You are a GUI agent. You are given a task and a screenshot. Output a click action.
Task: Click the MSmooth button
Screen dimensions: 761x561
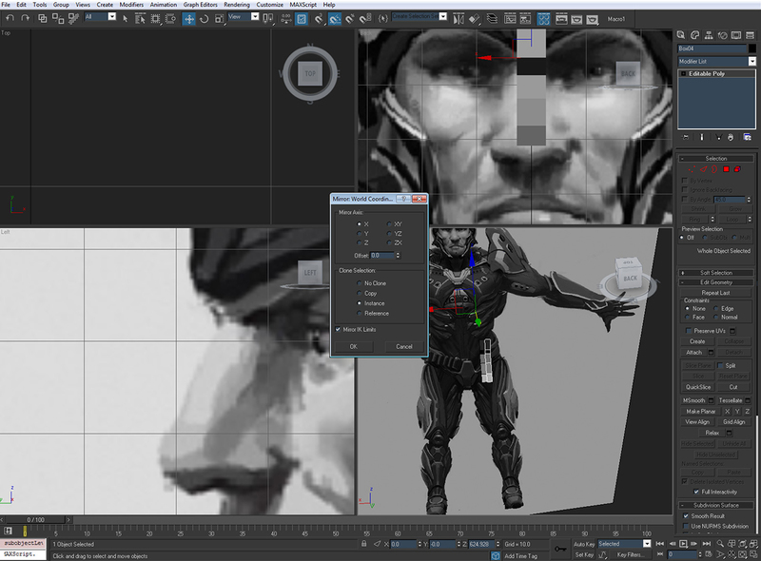click(694, 400)
